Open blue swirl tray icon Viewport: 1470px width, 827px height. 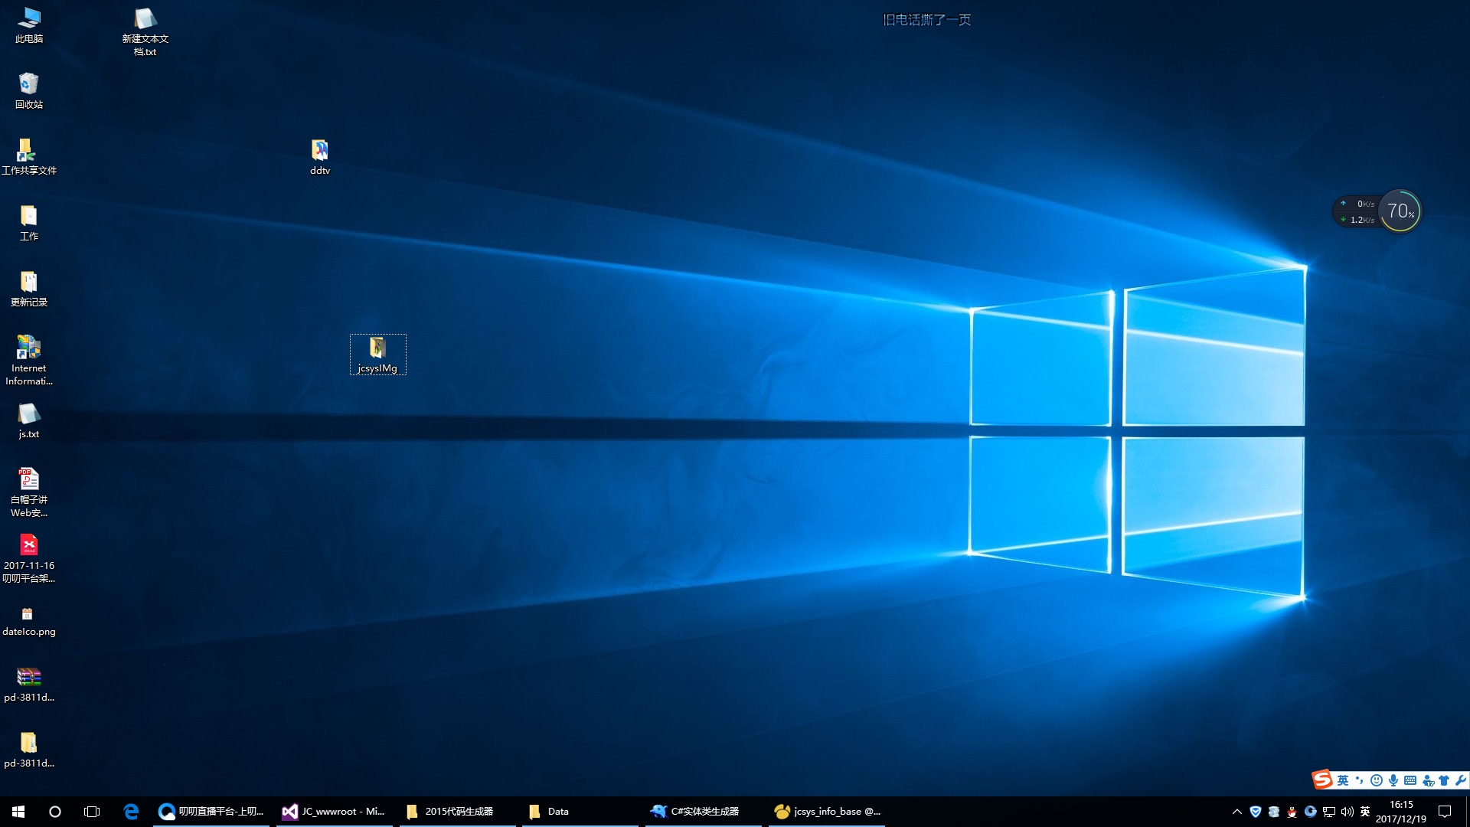click(x=1311, y=812)
